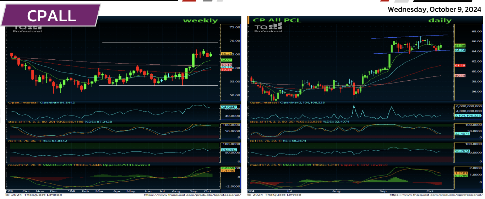Screen dimensions: 485x199
Task: Click the cyan 64.24 moving average tag
Action: pyautogui.click(x=460, y=50)
